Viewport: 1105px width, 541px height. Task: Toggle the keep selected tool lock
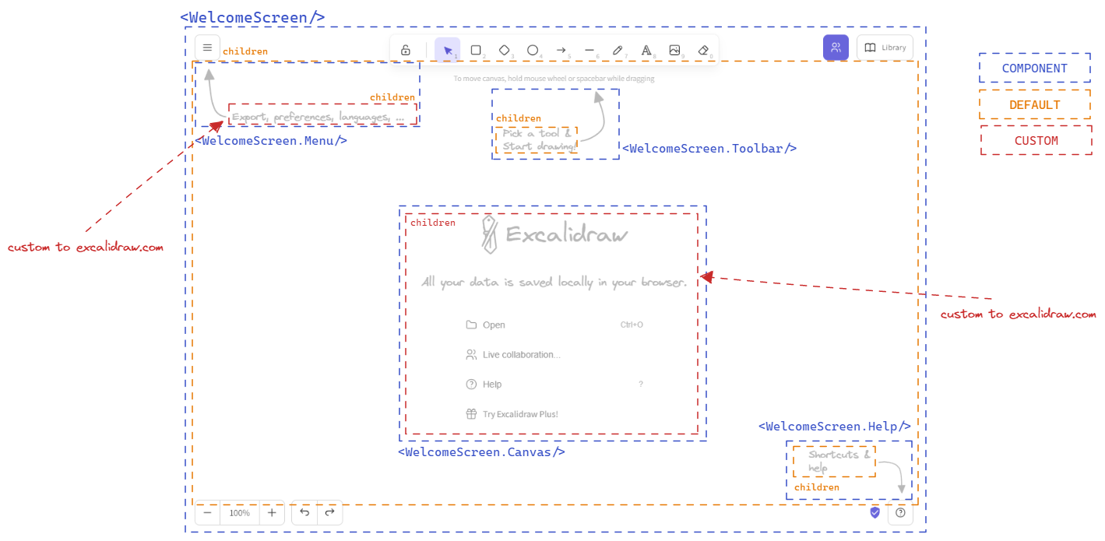(x=406, y=49)
